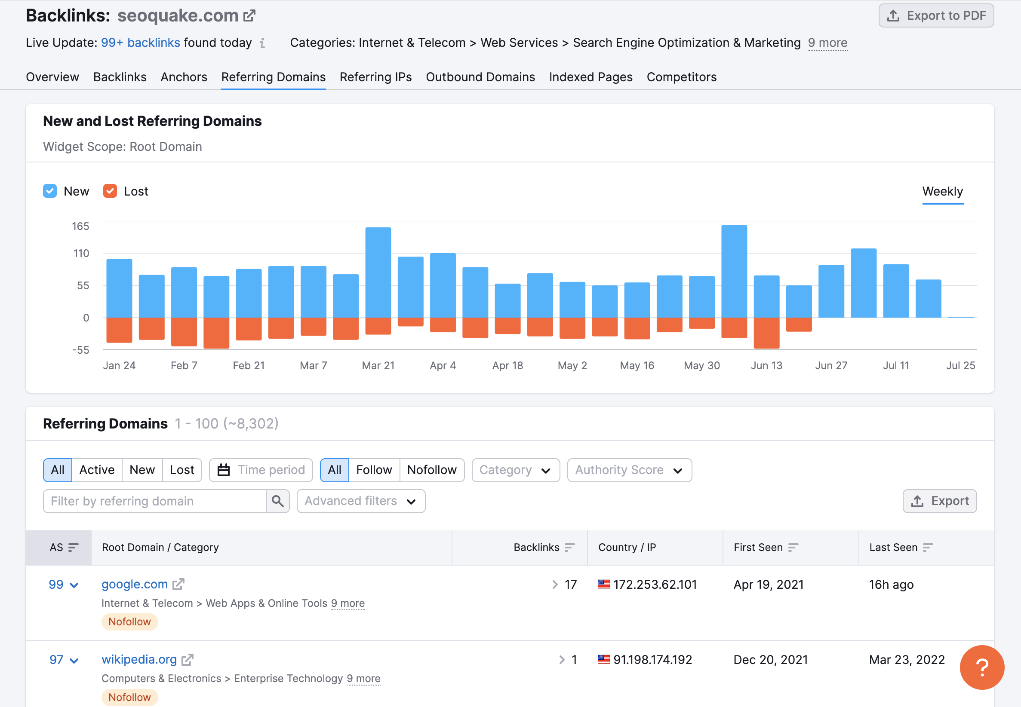Screen dimensions: 1021x707
Task: Switch to the Referring IPs tab
Action: pyautogui.click(x=376, y=77)
